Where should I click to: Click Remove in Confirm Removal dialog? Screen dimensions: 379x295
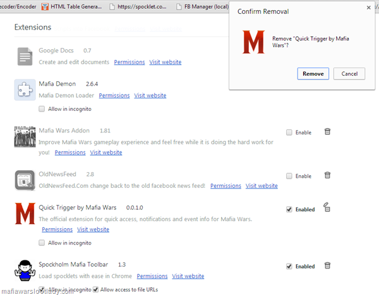click(x=313, y=74)
